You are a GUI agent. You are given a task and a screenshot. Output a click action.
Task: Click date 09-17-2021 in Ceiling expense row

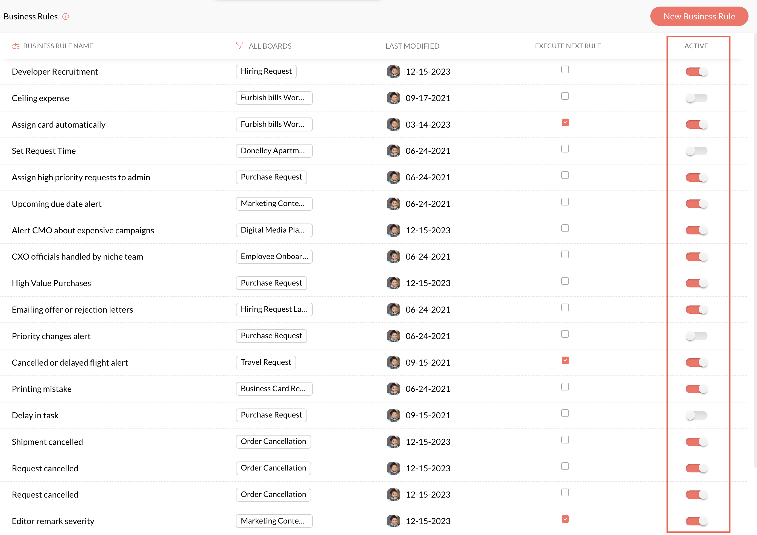pyautogui.click(x=428, y=98)
